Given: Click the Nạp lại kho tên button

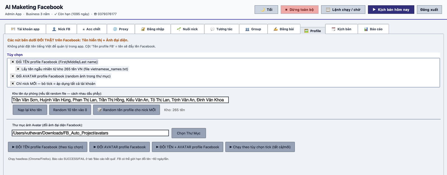Looking at the screenshot, I should click(30, 110).
